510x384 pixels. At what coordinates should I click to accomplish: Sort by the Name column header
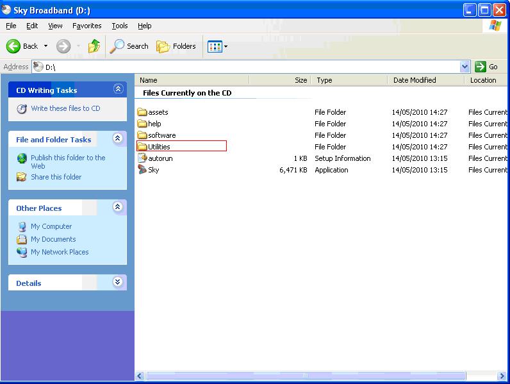point(192,80)
